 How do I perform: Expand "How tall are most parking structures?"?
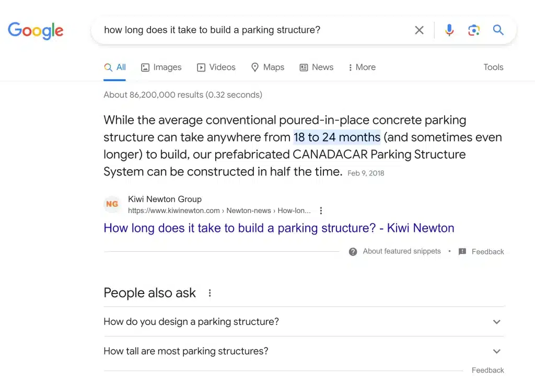point(304,351)
